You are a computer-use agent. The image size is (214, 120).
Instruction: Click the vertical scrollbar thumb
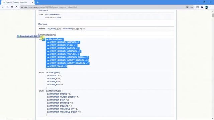tap(213, 15)
